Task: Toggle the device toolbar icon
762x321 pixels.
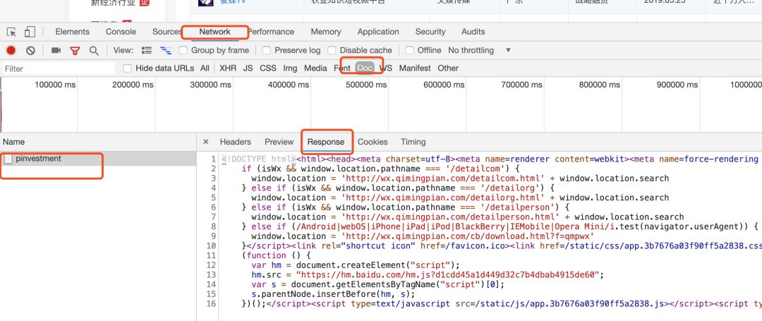Action: [x=30, y=32]
